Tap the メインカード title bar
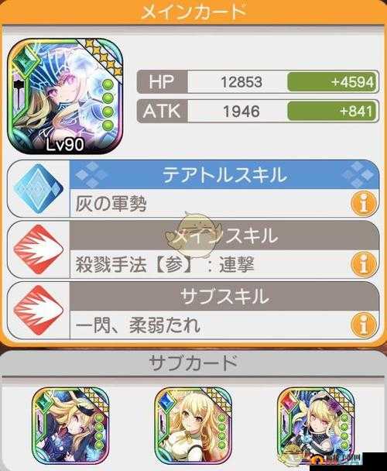The width and height of the screenshot is (387, 471). [x=193, y=12]
